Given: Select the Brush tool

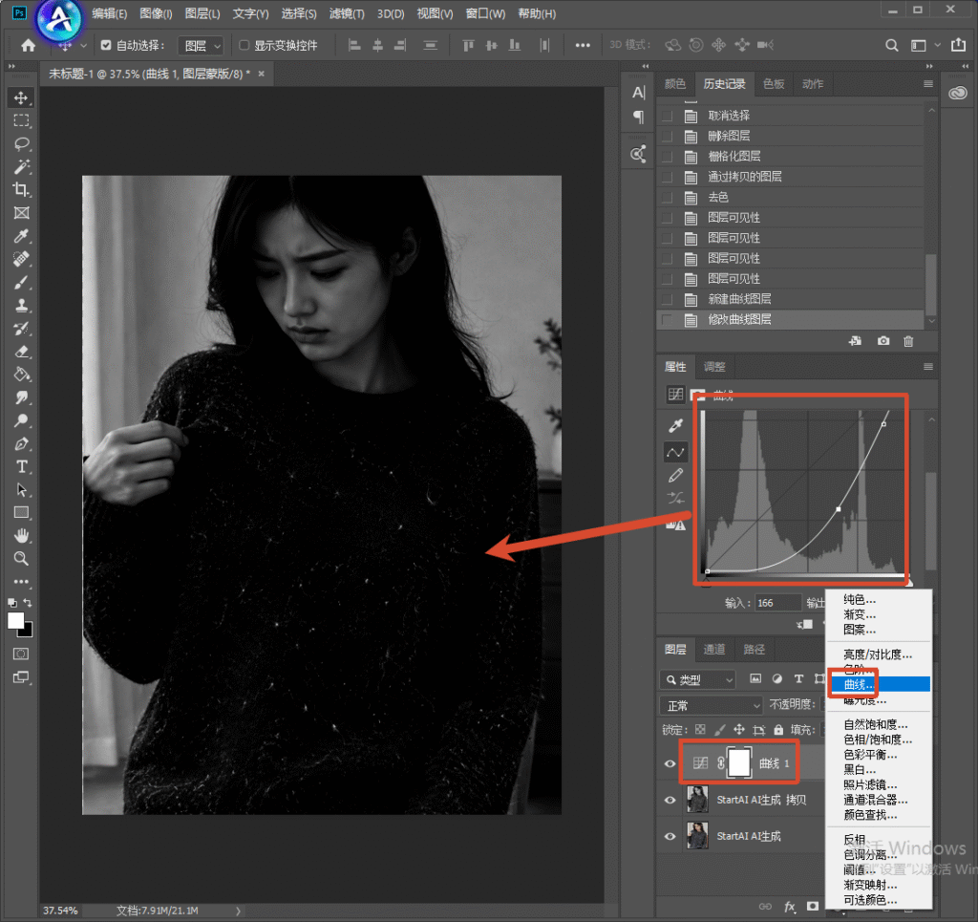Looking at the screenshot, I should [x=21, y=282].
